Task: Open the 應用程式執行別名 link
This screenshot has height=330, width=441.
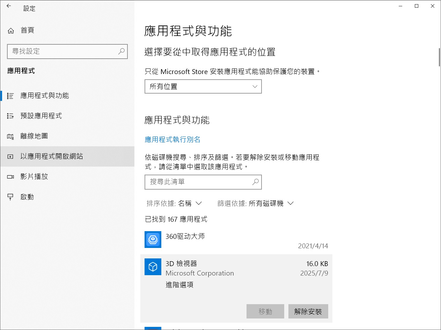Action: pos(172,140)
